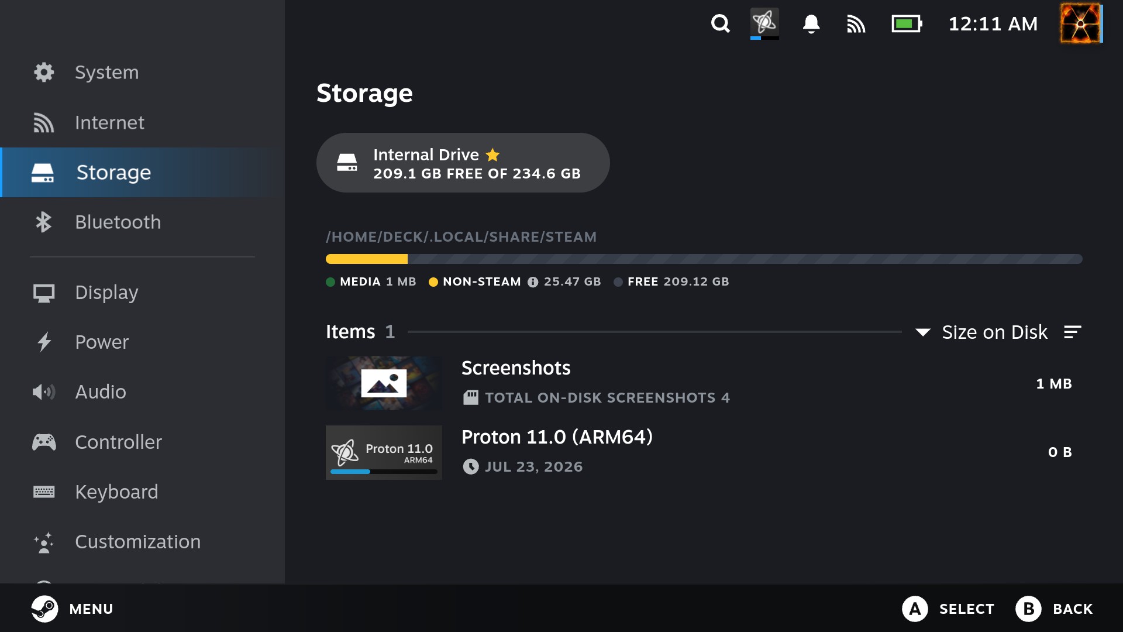Click the 209.1 GB FREE OF 234.6 GB text
Screen dimensions: 1123x632
pos(477,174)
